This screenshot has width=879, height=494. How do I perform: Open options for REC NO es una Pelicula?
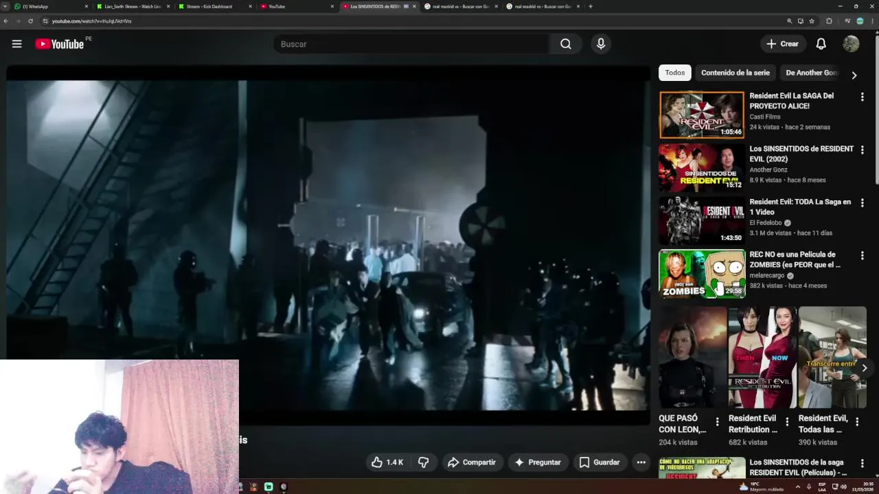[x=862, y=255]
